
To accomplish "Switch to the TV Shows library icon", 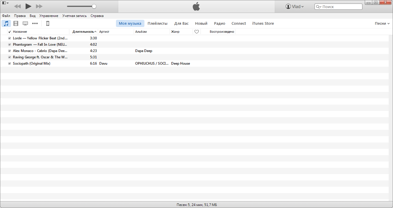I will click(x=25, y=24).
